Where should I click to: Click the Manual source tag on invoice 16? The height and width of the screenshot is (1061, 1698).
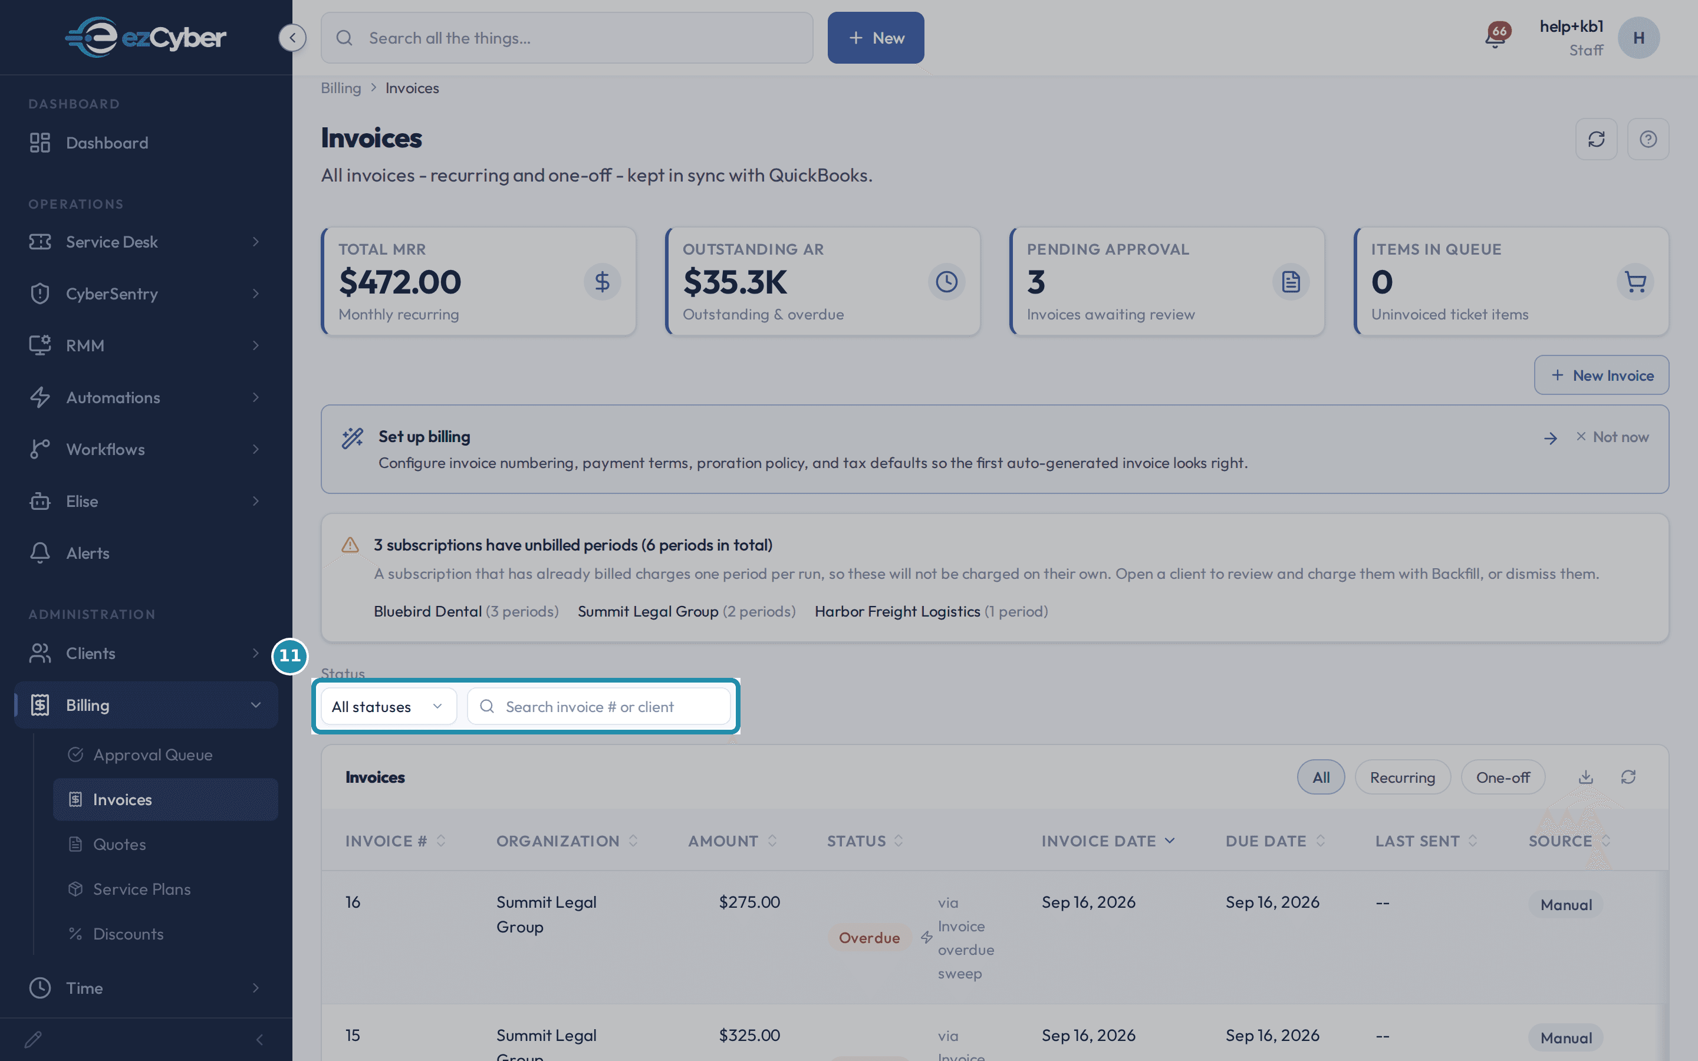(1566, 905)
